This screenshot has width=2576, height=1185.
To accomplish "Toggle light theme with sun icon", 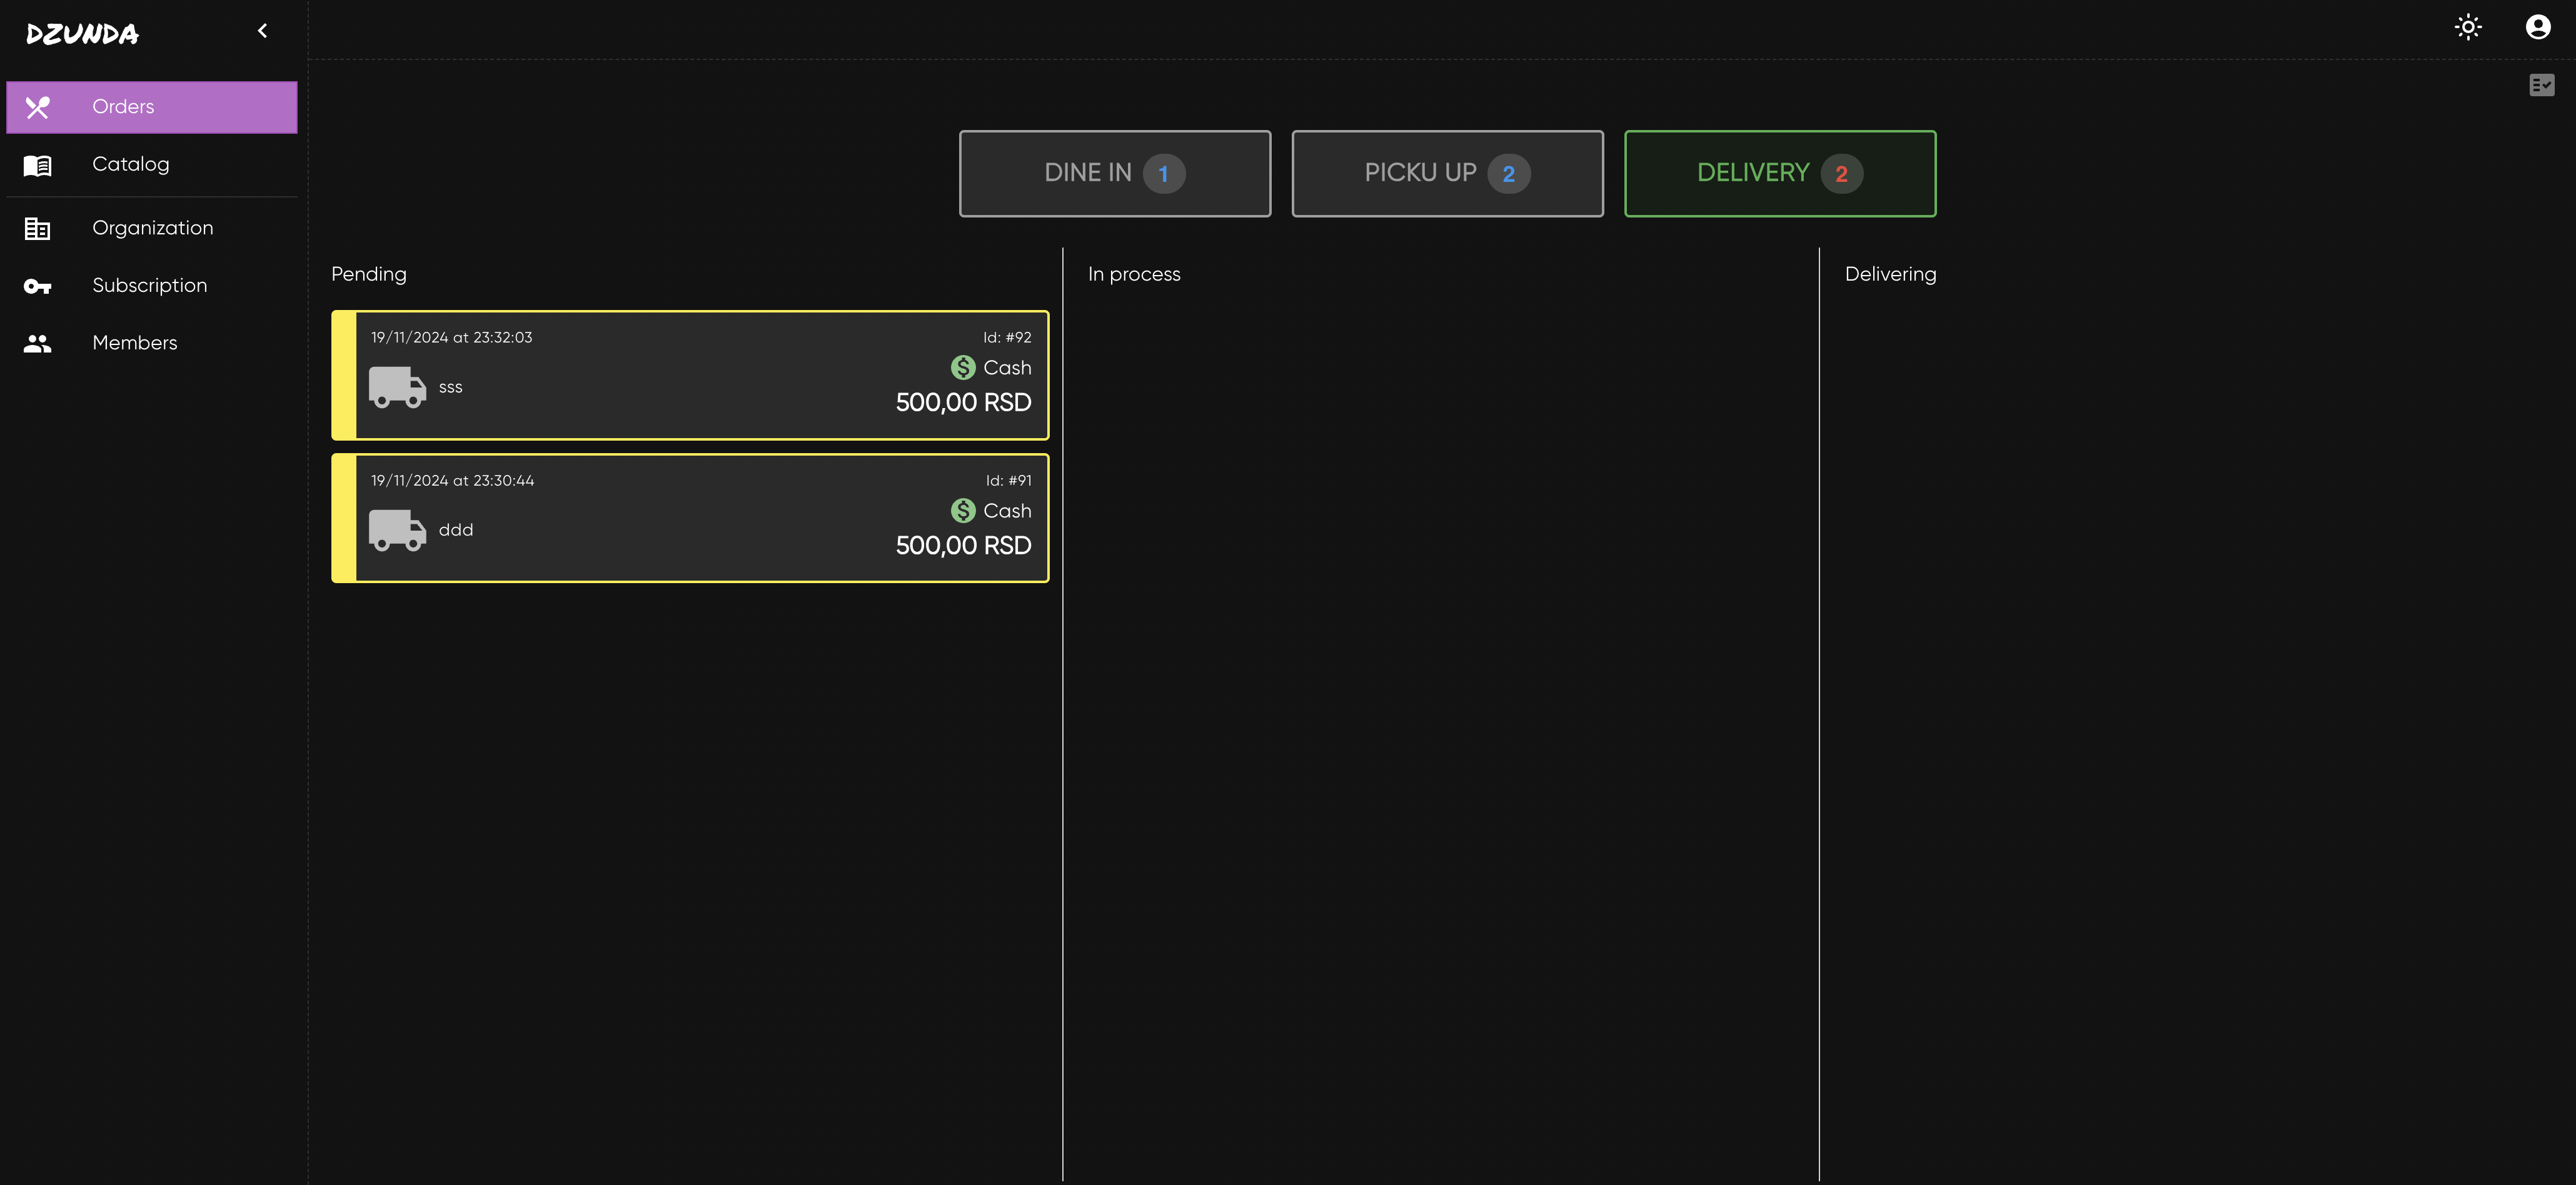I will click(x=2468, y=27).
